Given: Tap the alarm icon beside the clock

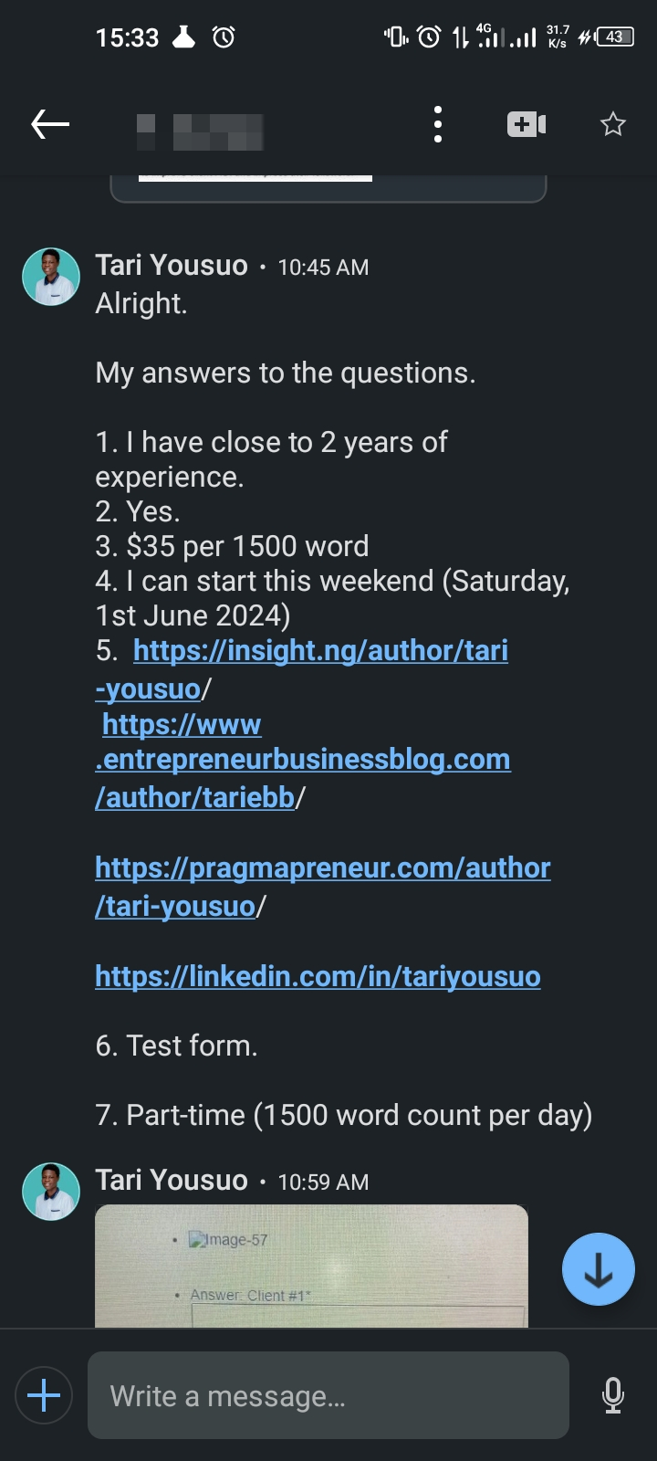Looking at the screenshot, I should click(224, 37).
